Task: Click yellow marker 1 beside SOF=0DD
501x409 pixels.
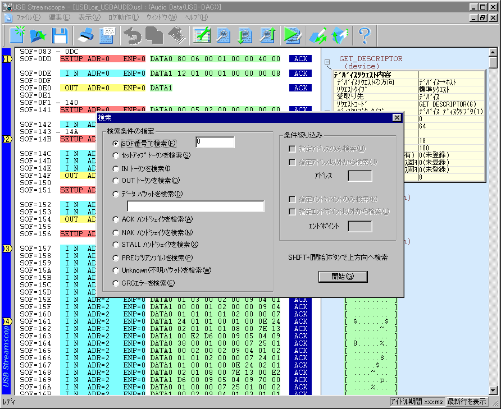Action: (x=7, y=59)
